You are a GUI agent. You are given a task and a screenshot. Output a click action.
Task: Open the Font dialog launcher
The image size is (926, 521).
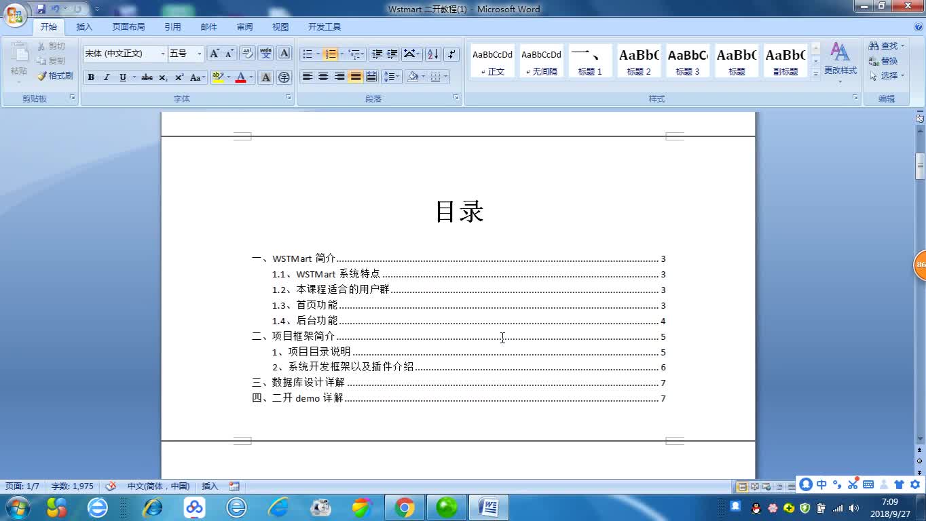[289, 98]
